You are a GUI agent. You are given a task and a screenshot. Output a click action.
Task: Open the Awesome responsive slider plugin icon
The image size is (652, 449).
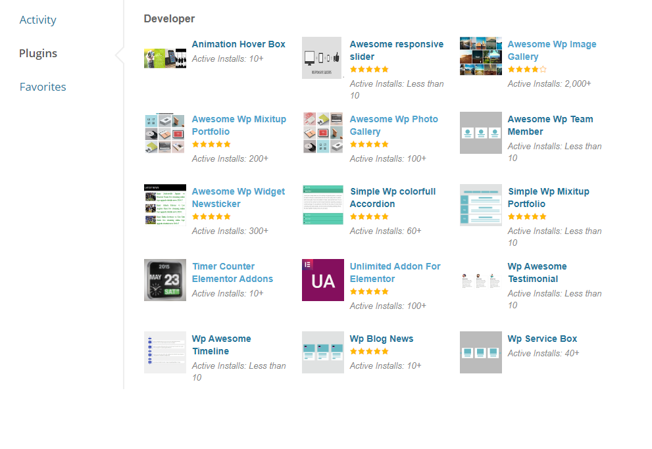322,58
